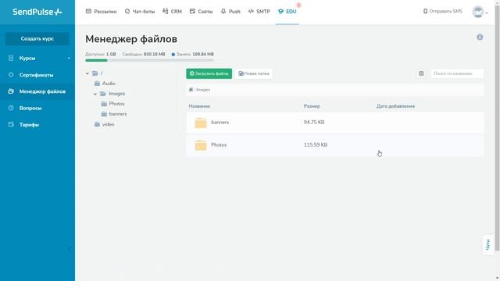Select the video folder in the tree

pyautogui.click(x=104, y=124)
